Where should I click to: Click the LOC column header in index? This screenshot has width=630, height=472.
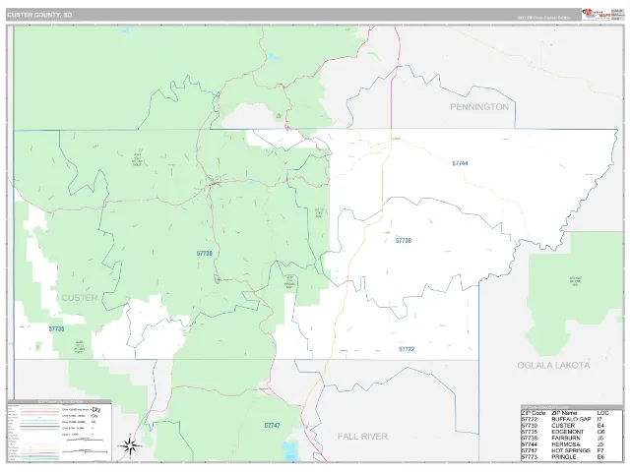pos(603,413)
